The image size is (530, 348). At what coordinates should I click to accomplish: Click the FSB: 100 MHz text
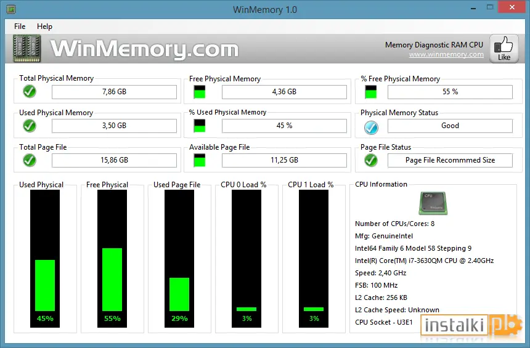(x=376, y=285)
